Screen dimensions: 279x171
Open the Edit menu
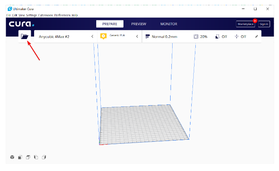[15, 15]
